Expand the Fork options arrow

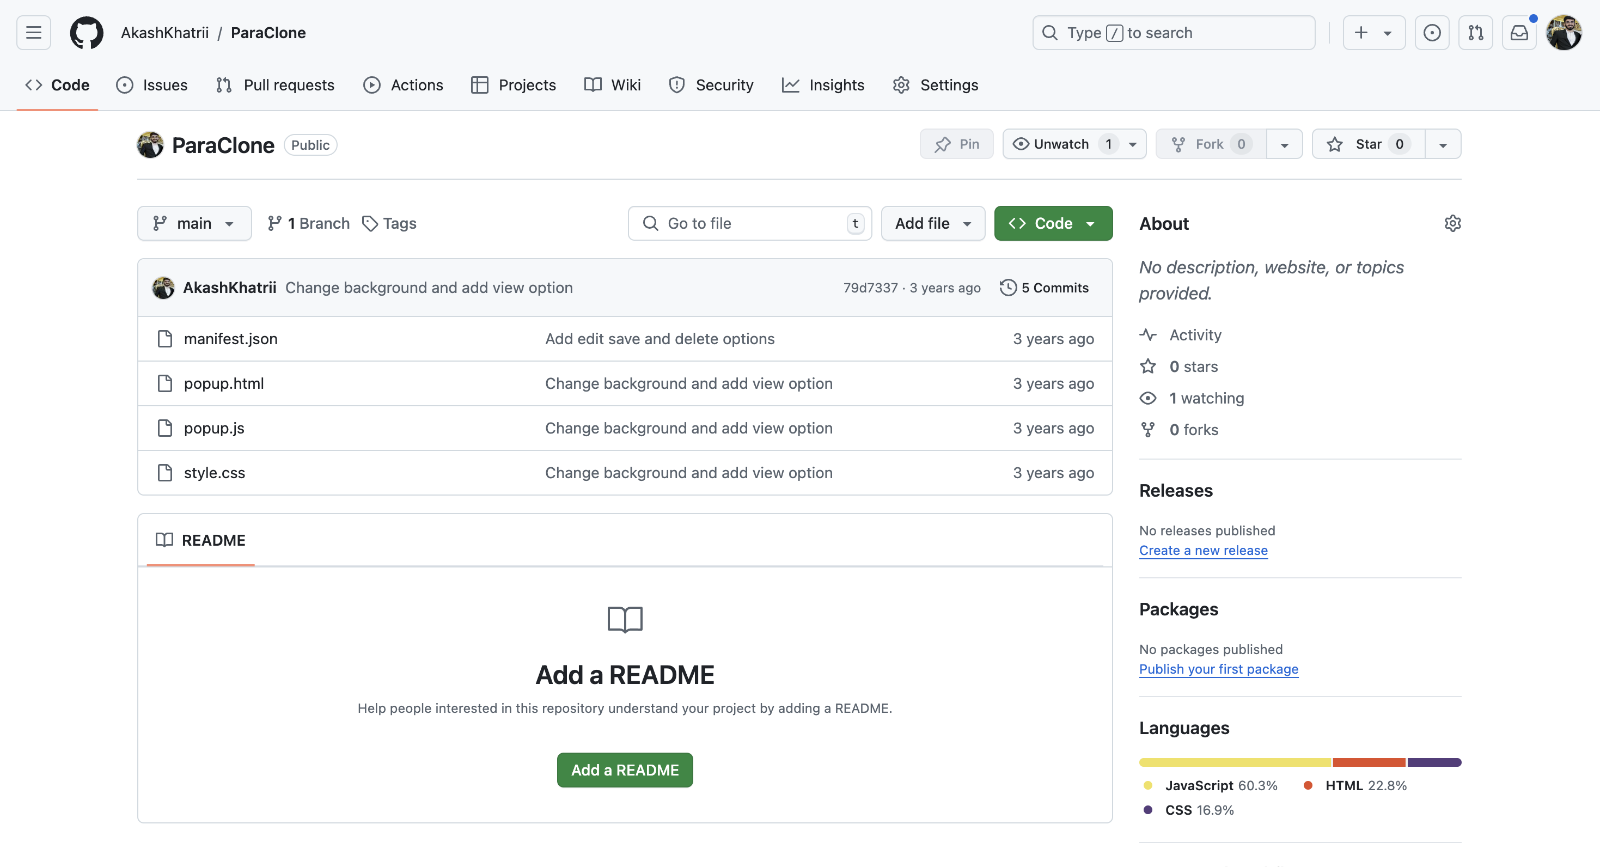pyautogui.click(x=1285, y=144)
